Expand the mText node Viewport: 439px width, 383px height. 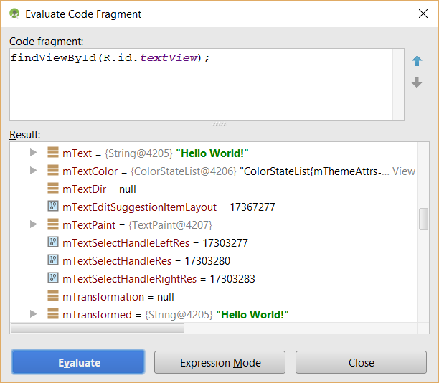pos(34,153)
